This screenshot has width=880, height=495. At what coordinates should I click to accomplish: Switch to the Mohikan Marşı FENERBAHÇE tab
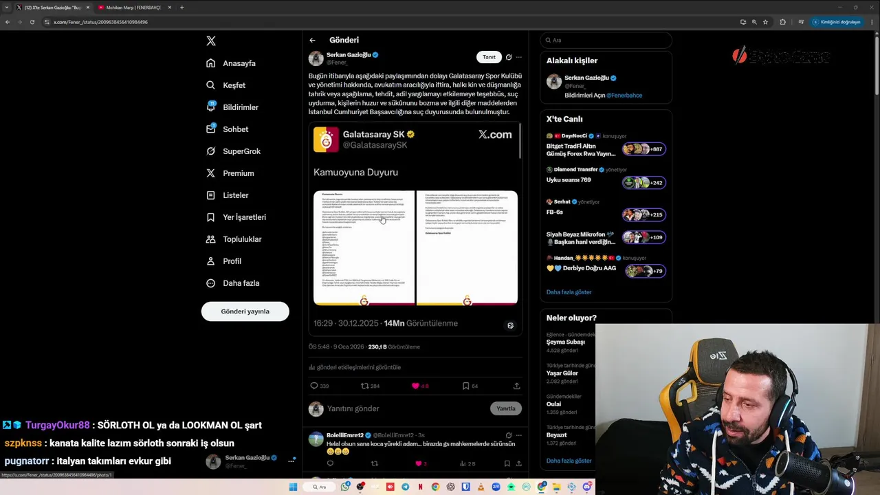tap(133, 8)
